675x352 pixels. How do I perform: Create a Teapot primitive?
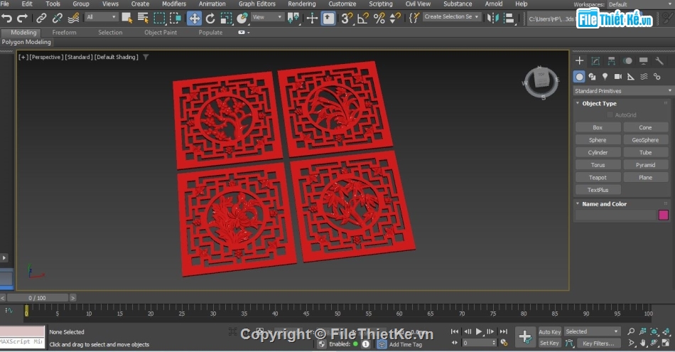point(598,178)
